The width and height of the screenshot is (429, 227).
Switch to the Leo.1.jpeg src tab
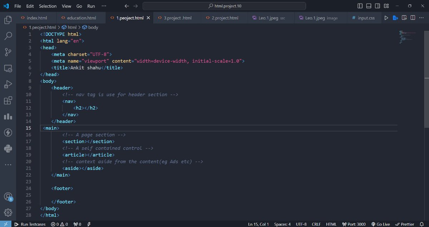(271, 18)
